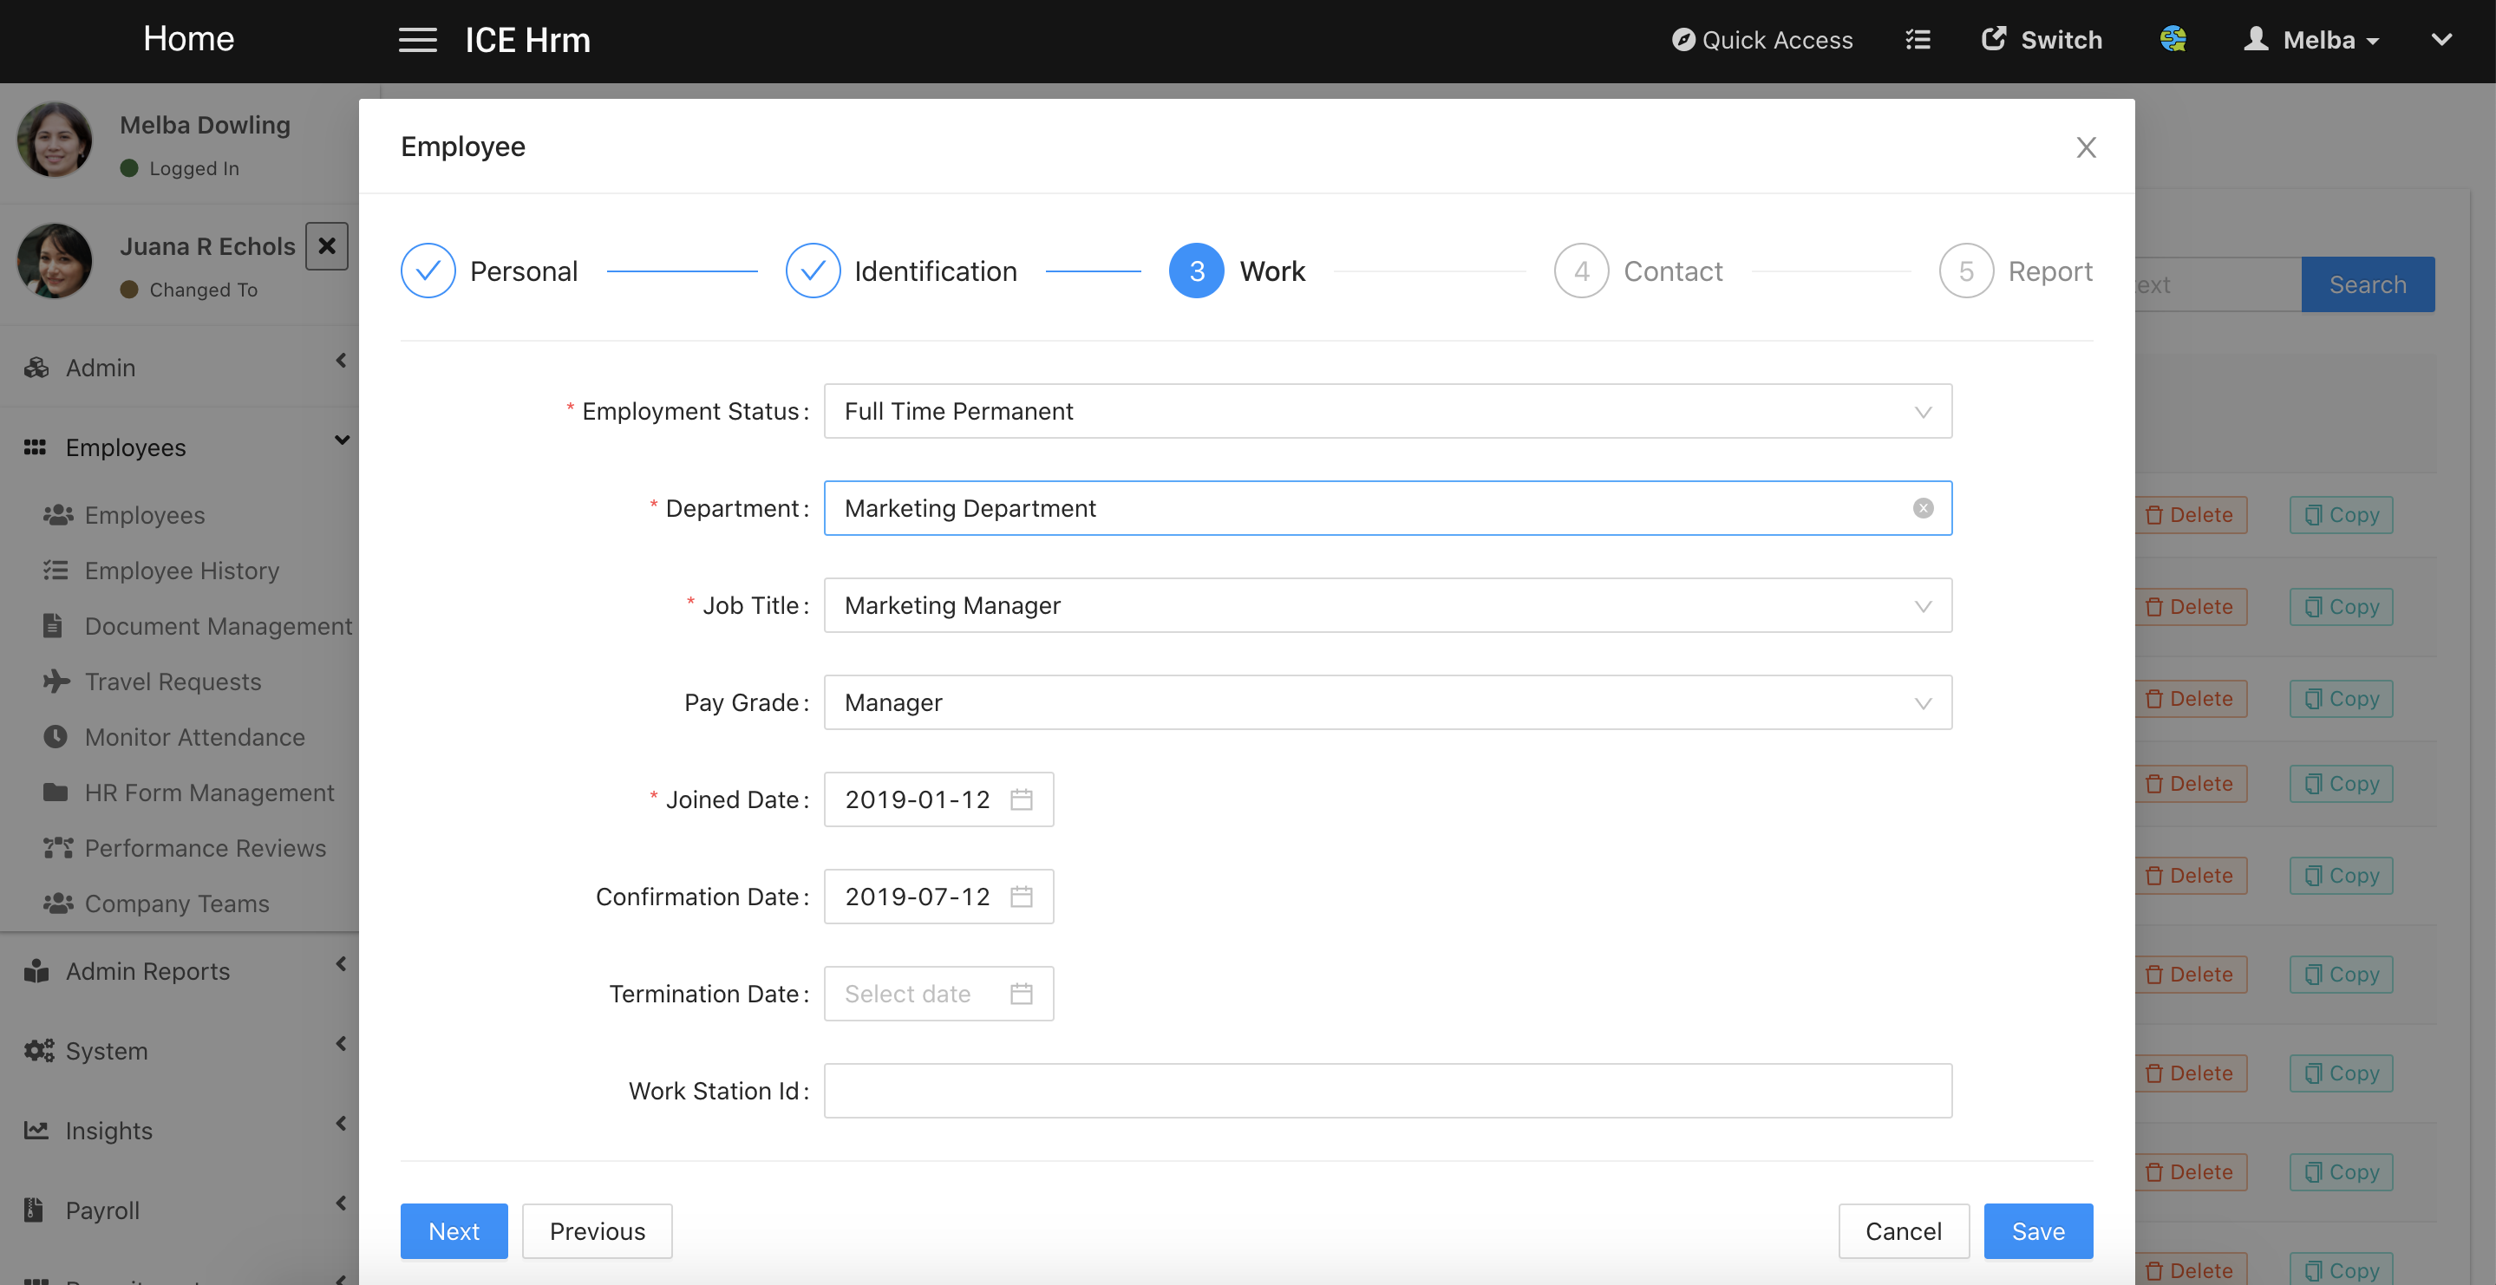Viewport: 2496px width, 1285px height.
Task: Open the Termination Date calendar picker
Action: click(1022, 994)
